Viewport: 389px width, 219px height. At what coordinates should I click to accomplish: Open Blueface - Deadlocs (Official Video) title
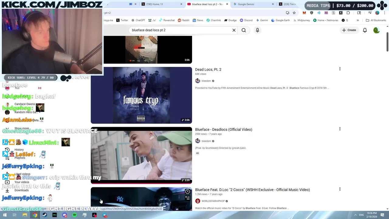(x=224, y=130)
